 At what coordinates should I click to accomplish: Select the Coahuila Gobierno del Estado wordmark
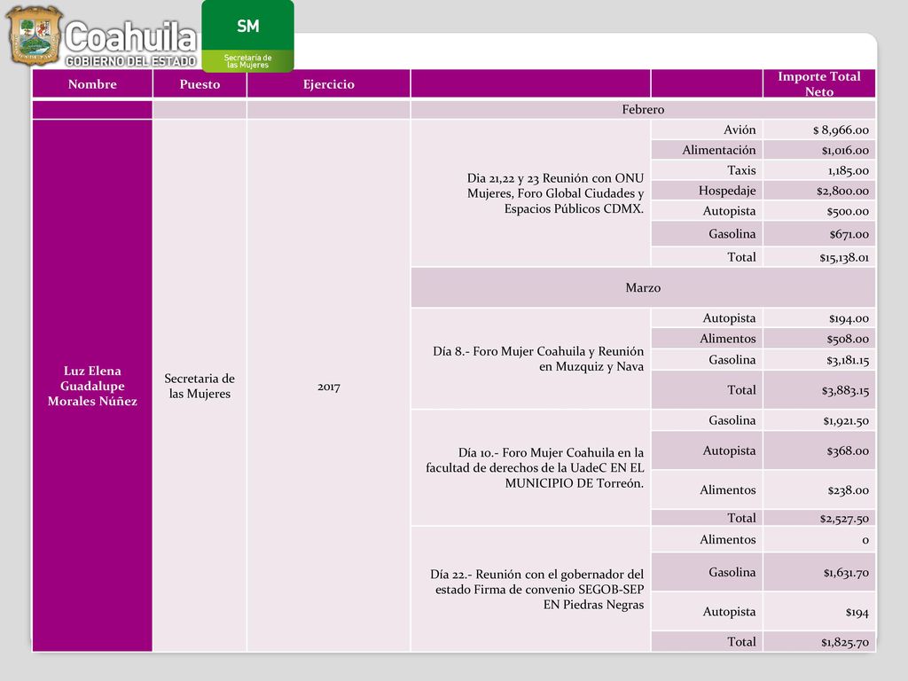(131, 43)
